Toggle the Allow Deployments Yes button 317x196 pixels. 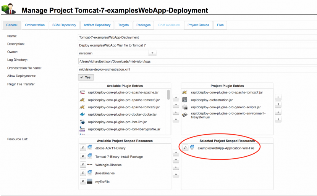click(x=86, y=77)
